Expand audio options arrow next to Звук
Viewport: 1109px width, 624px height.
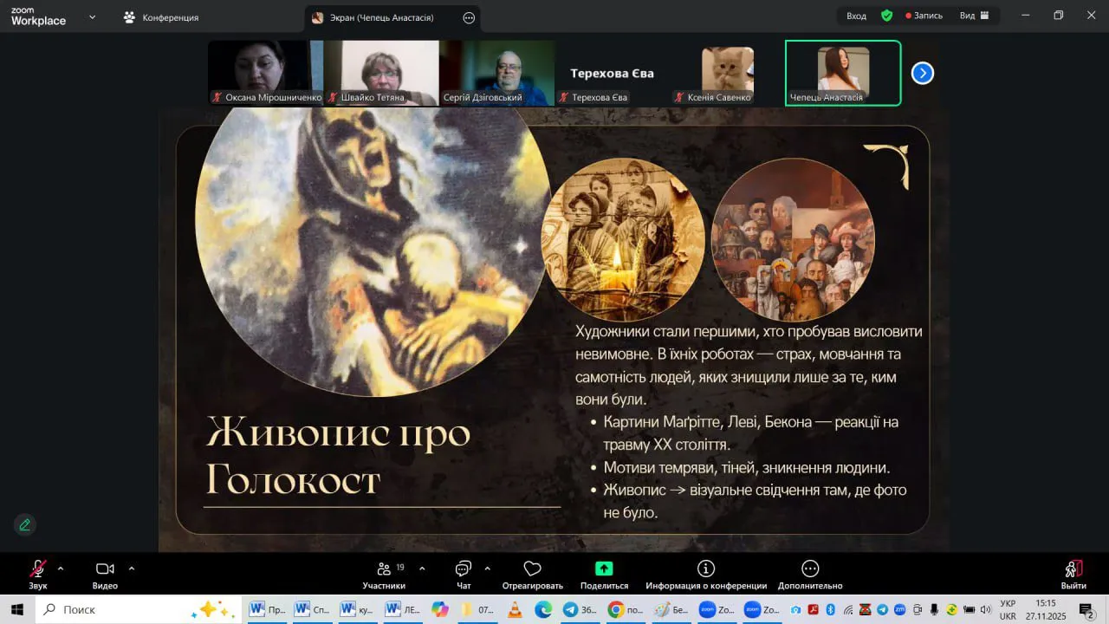tap(61, 569)
